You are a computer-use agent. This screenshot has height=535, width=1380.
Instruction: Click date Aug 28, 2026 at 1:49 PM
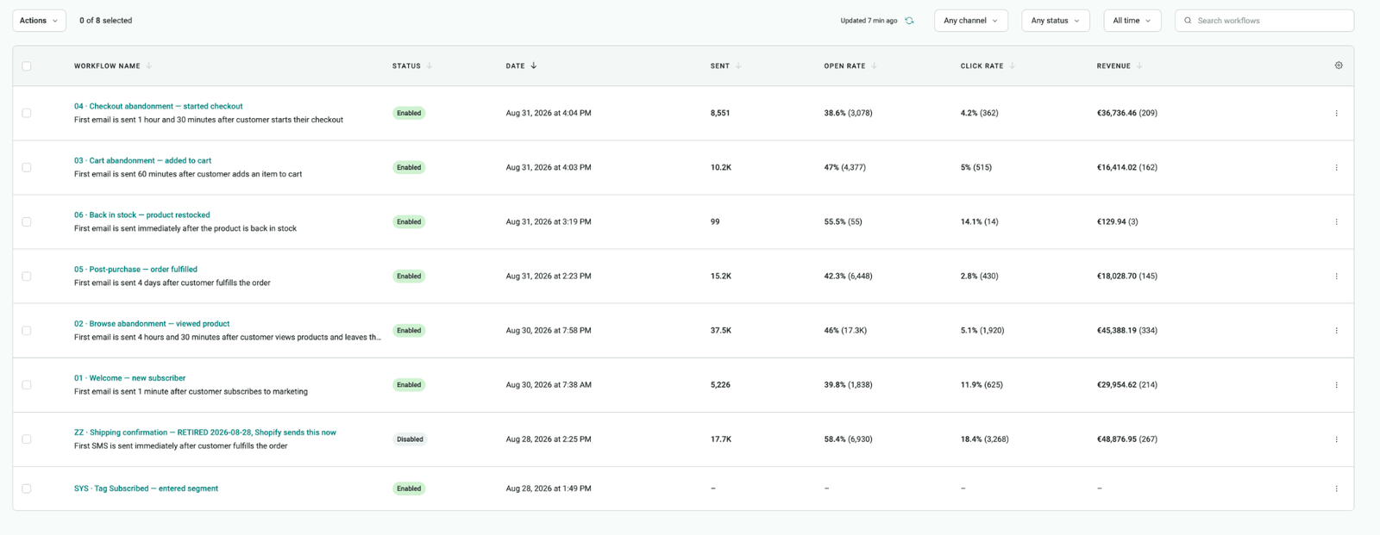[549, 488]
